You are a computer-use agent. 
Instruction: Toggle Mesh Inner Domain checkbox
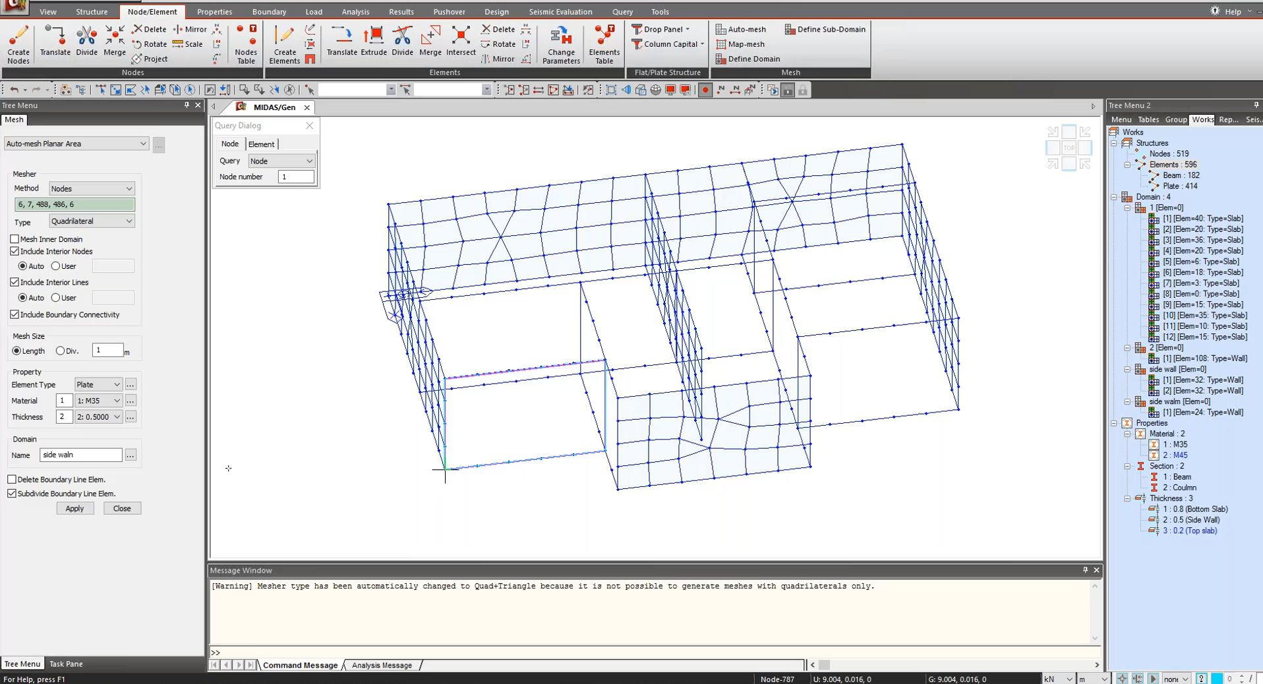pos(15,239)
